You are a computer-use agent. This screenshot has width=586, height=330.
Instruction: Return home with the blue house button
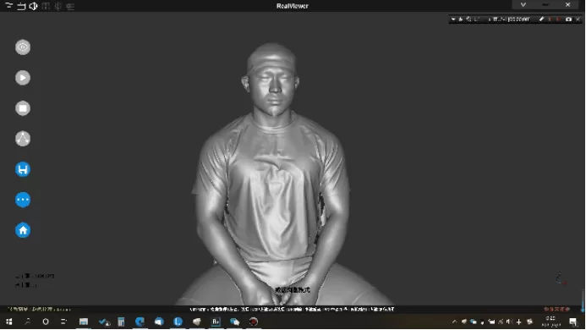tap(23, 230)
